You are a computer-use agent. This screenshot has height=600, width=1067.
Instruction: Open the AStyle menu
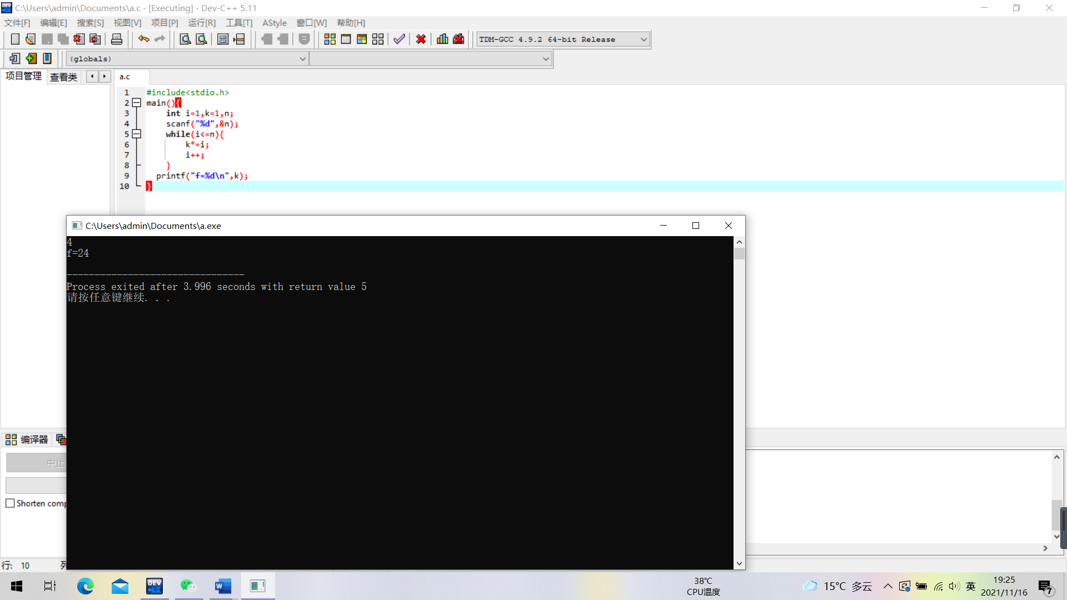pos(274,23)
